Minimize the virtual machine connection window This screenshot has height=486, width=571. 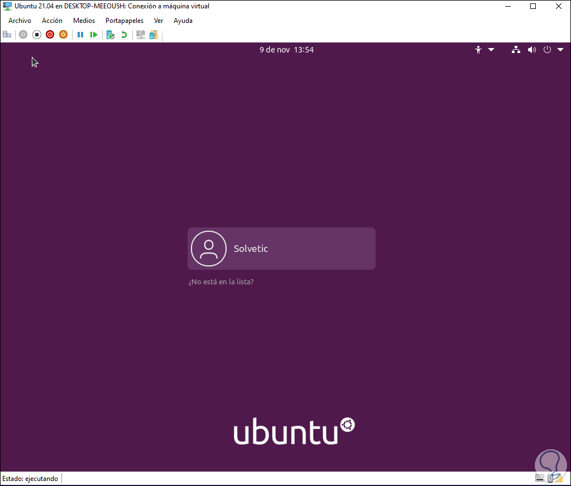pyautogui.click(x=508, y=6)
